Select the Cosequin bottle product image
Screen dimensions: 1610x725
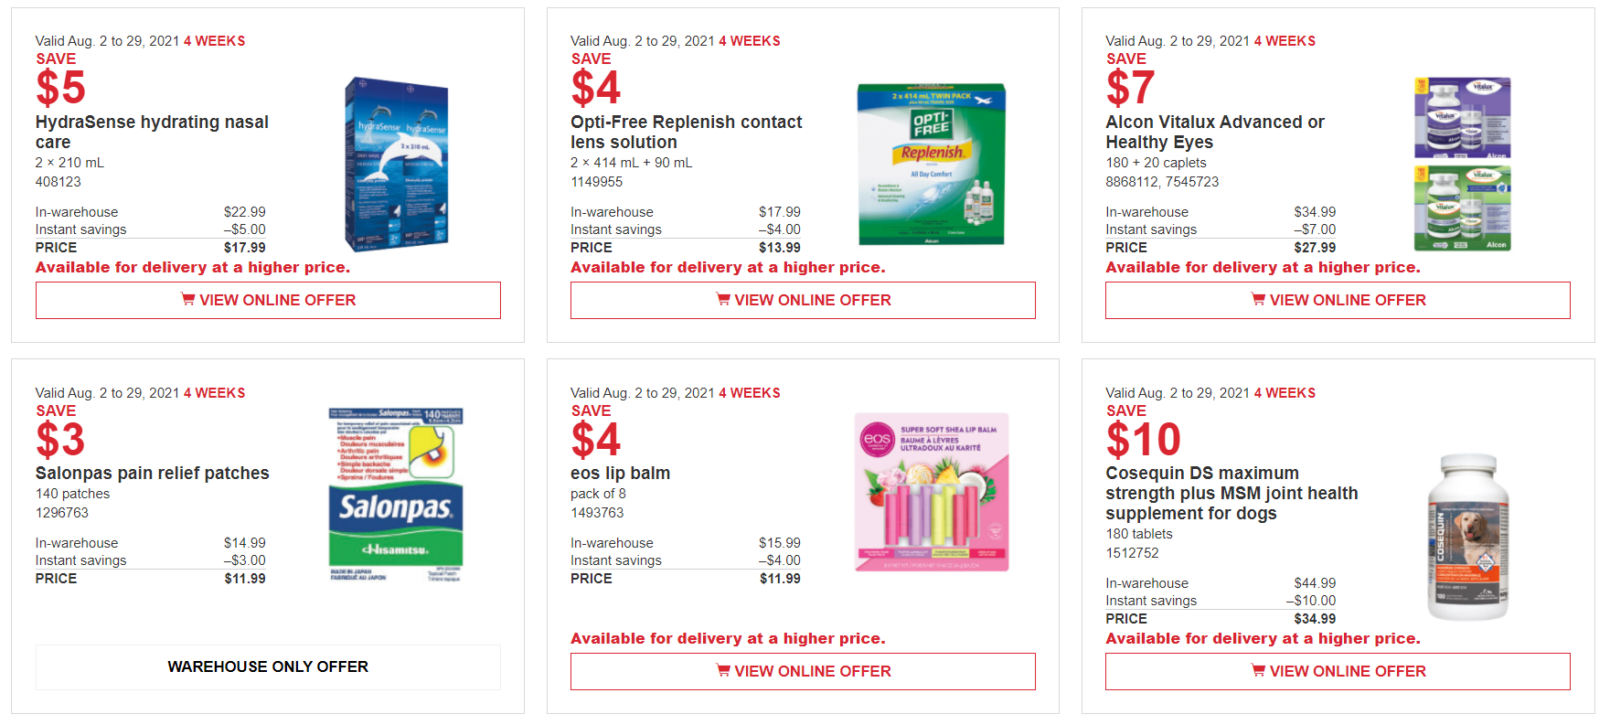1467,538
